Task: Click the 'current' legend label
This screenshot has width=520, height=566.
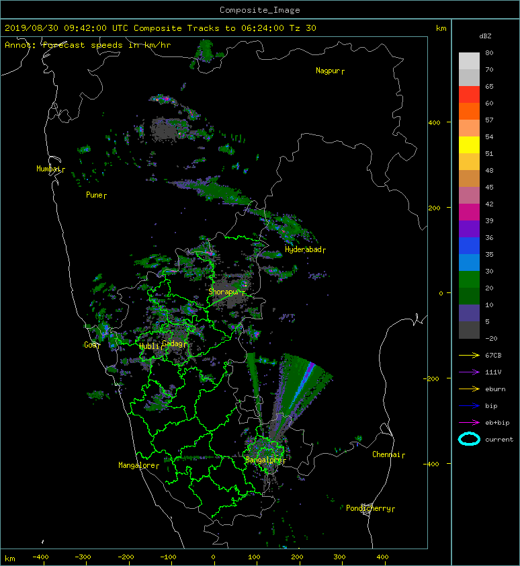Action: tap(499, 440)
